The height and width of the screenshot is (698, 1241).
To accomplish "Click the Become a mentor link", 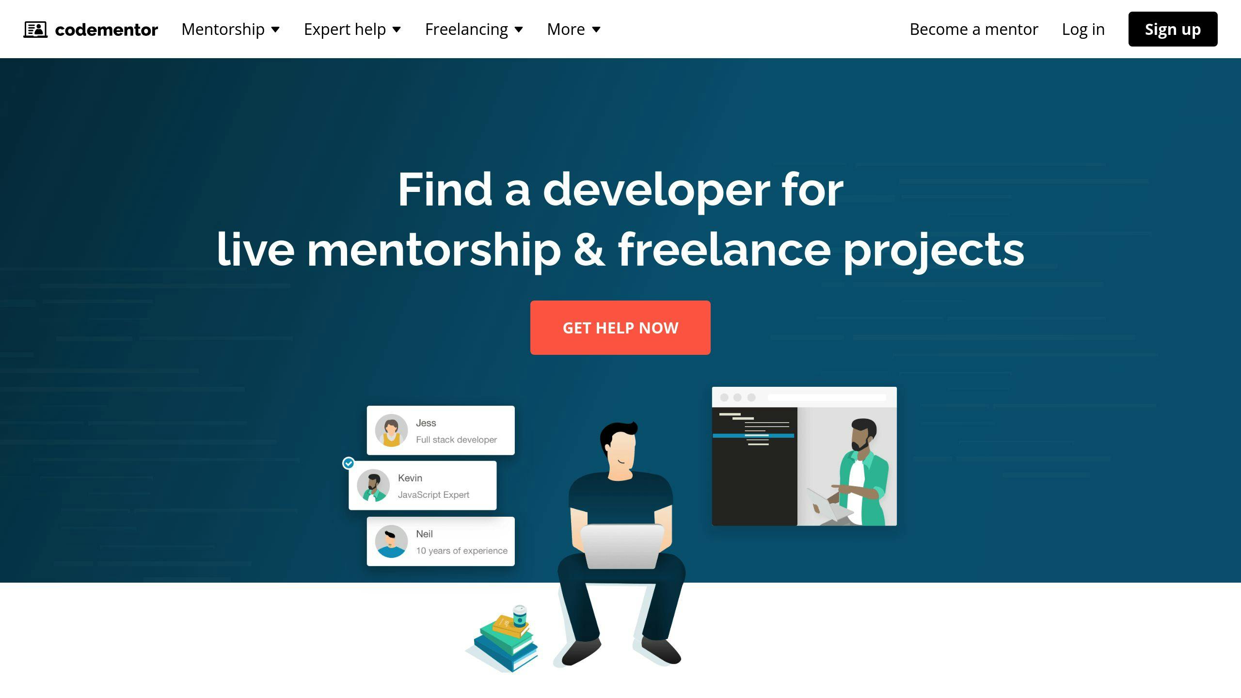I will point(973,29).
